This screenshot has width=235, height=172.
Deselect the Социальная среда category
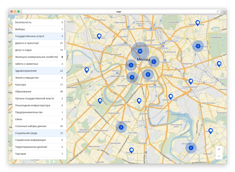pyautogui.click(x=39, y=133)
